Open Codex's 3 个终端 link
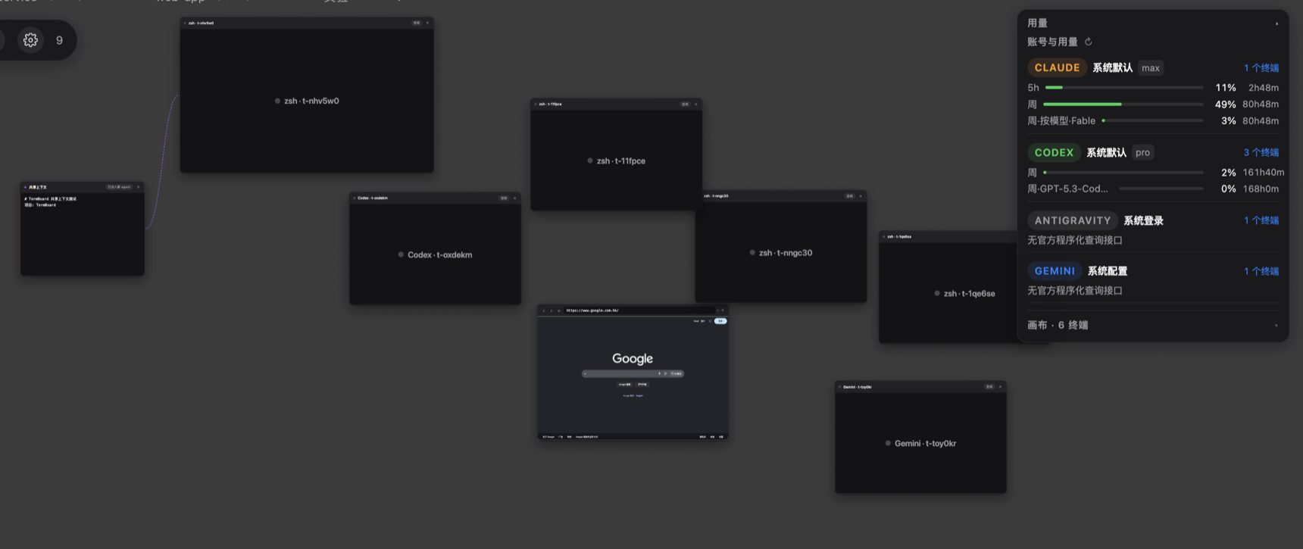This screenshot has width=1303, height=549. (1261, 152)
